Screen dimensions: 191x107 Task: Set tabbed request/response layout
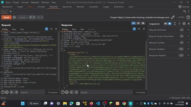click(143, 23)
